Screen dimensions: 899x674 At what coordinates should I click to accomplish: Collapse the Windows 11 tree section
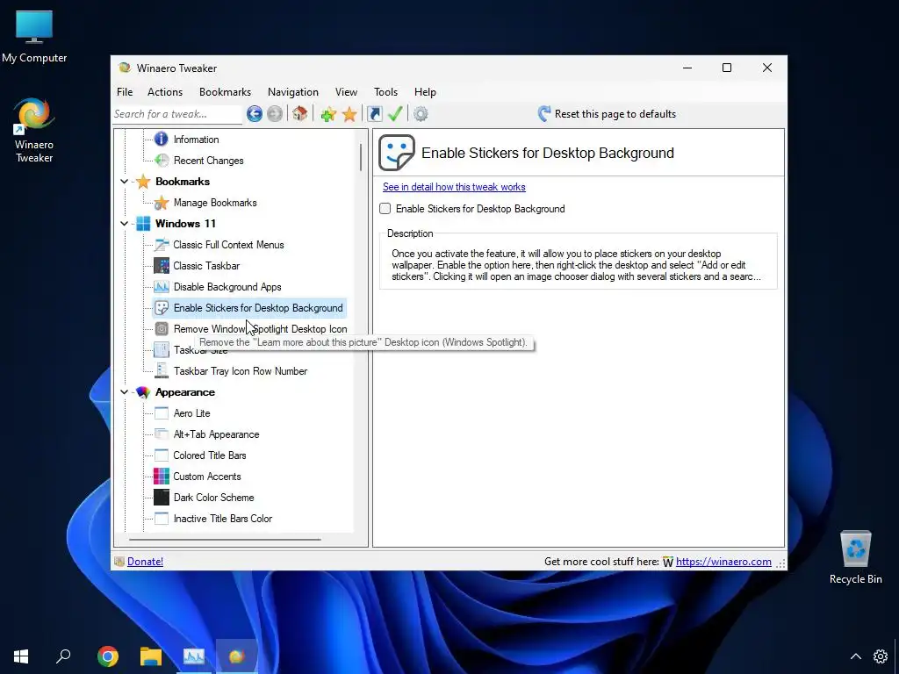(x=125, y=224)
